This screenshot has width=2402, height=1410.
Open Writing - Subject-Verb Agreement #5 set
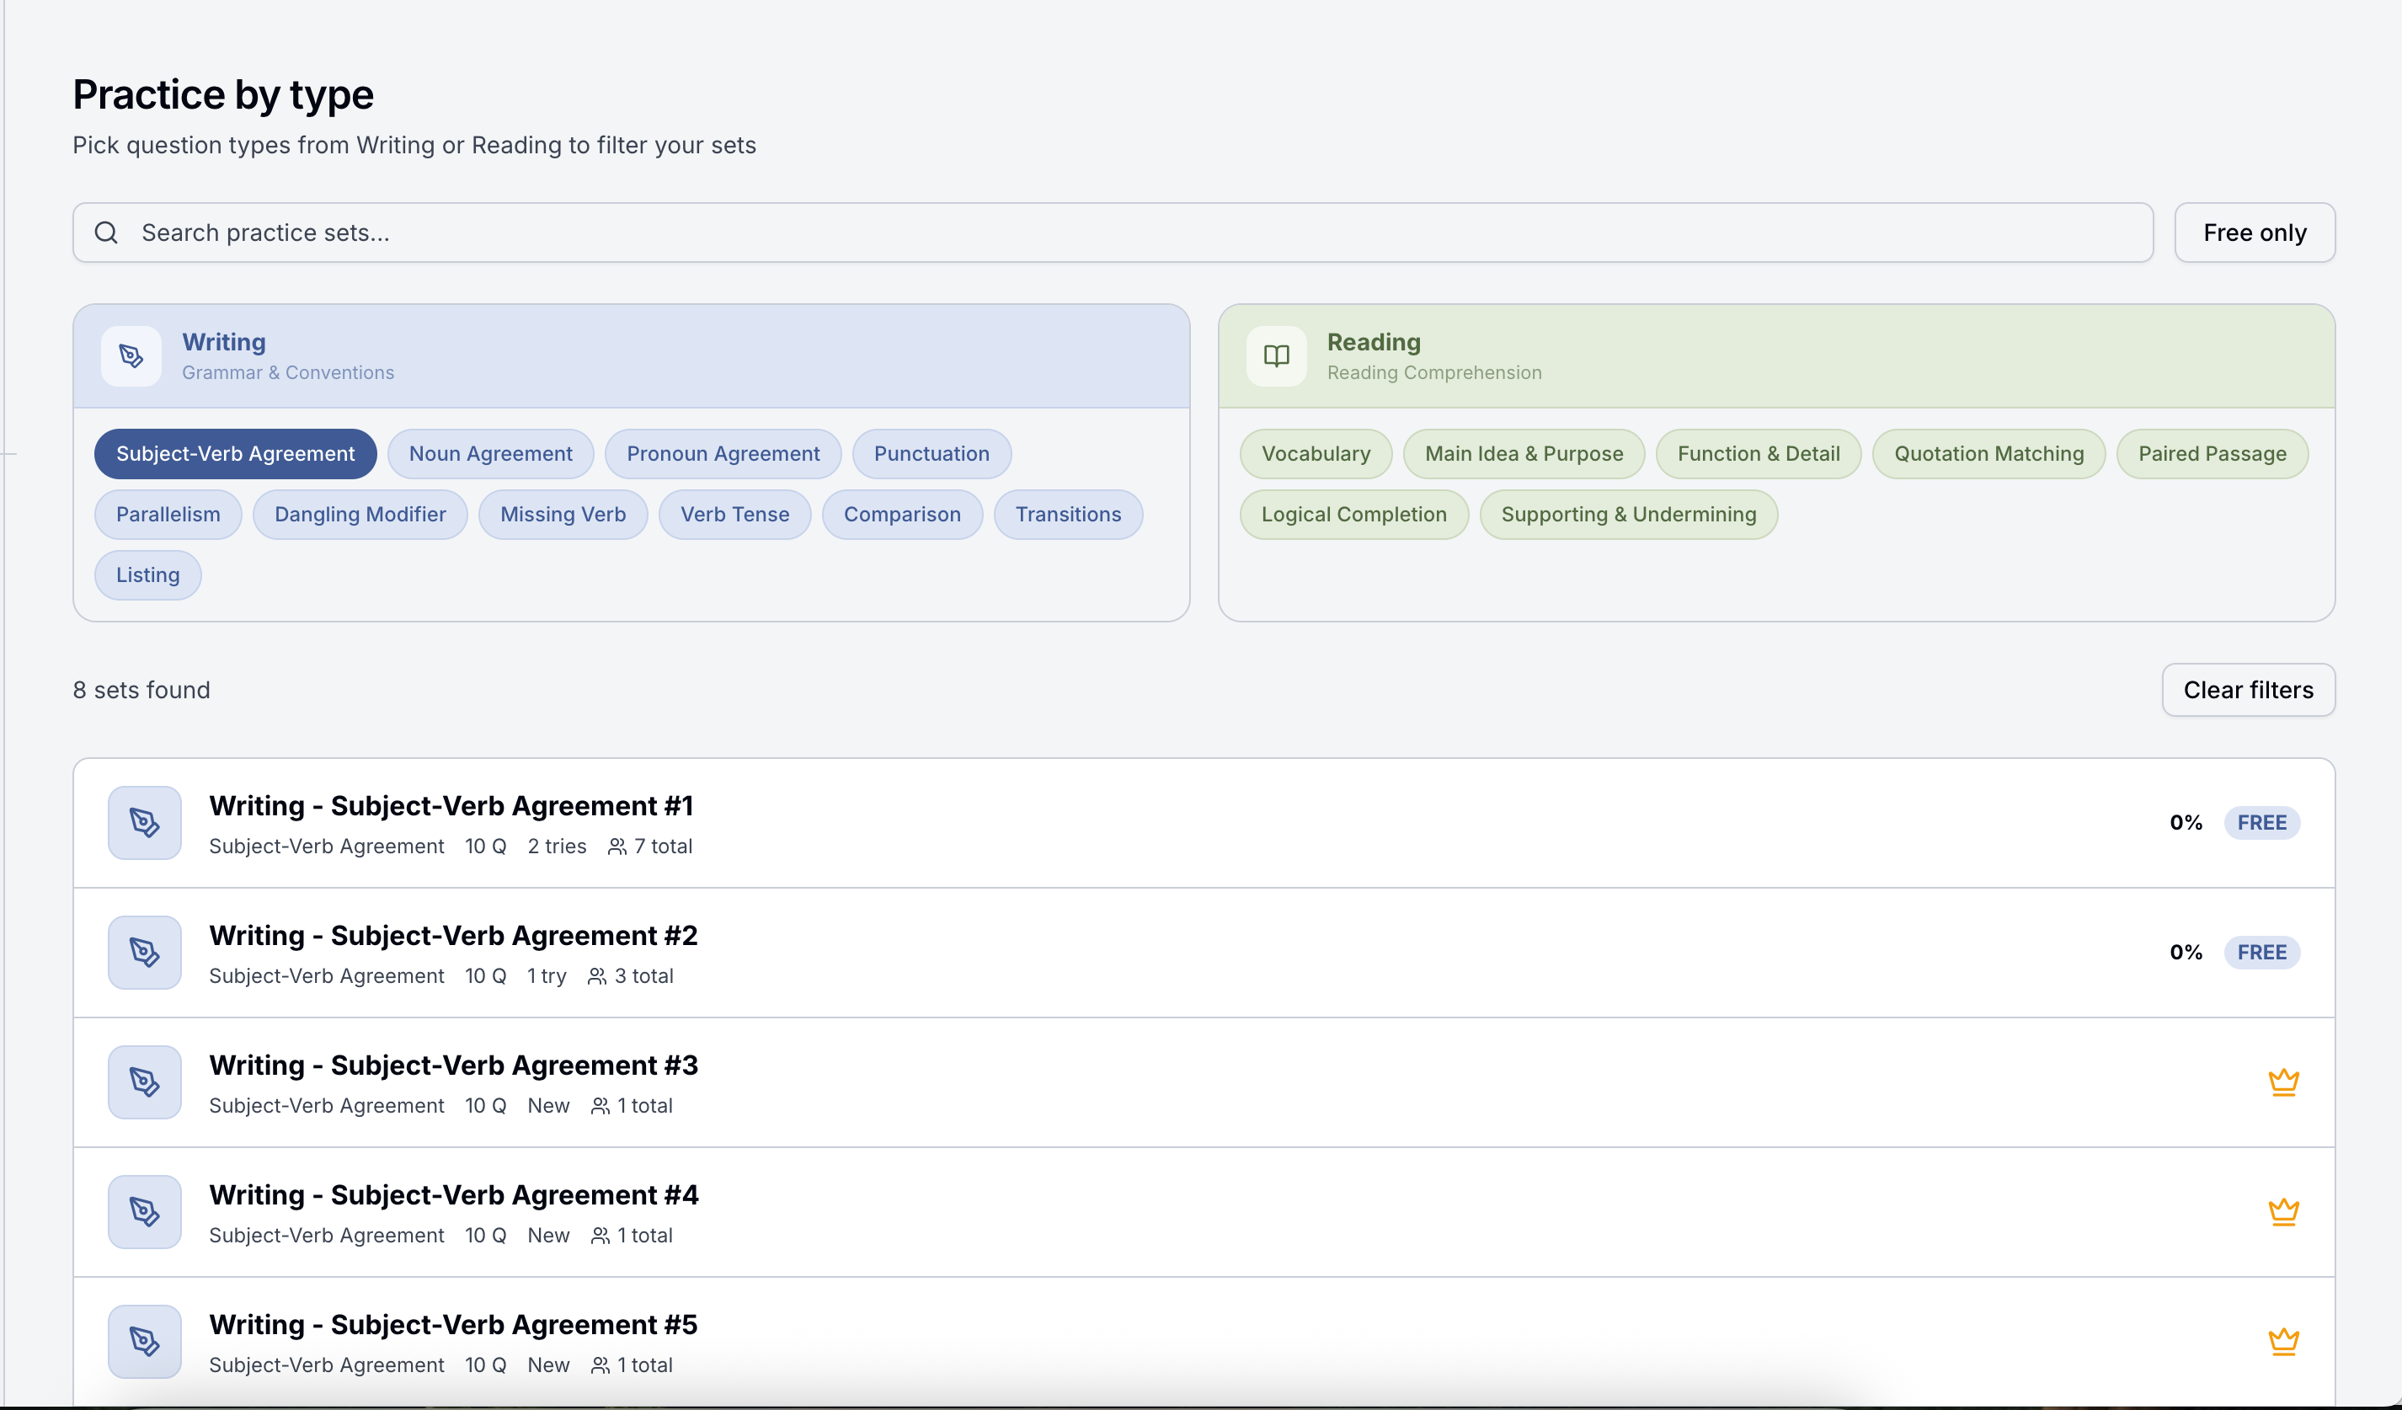click(x=453, y=1325)
